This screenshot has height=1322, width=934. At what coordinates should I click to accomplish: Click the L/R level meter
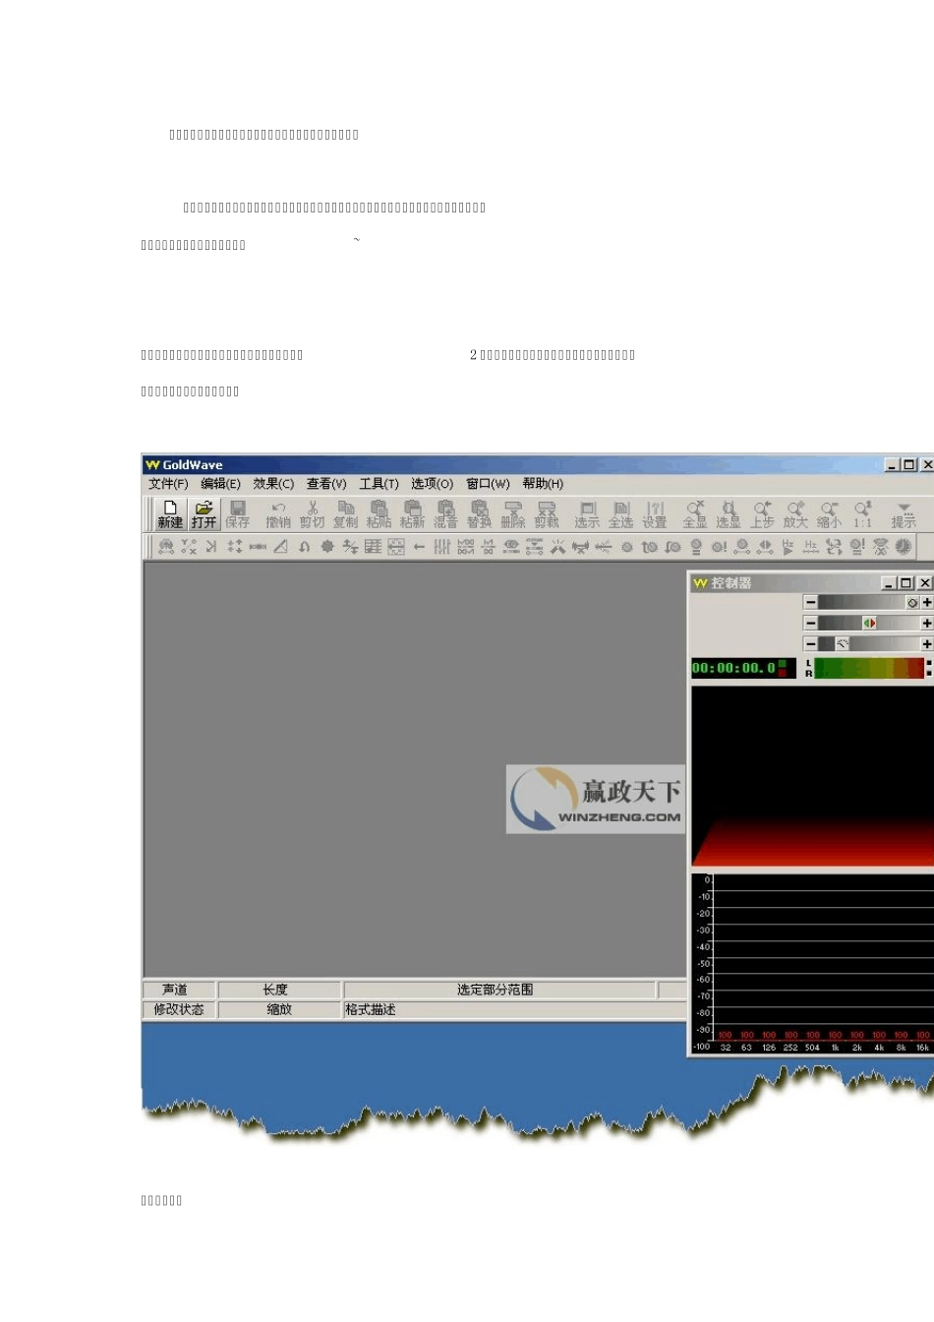click(x=869, y=668)
